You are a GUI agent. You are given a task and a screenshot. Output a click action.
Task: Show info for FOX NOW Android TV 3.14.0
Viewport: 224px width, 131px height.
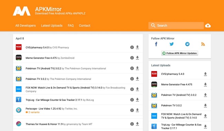click(x=132, y=89)
